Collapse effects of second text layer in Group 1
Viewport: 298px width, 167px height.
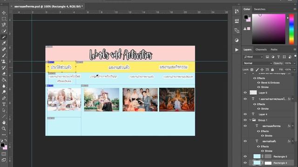(293, 141)
